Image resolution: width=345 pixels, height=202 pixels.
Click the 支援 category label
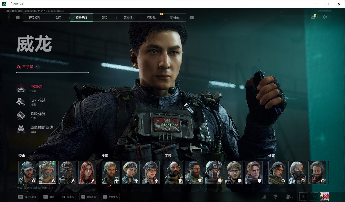coord(105,156)
